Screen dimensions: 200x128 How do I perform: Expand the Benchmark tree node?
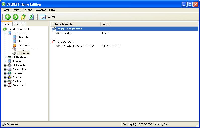pos(5,86)
